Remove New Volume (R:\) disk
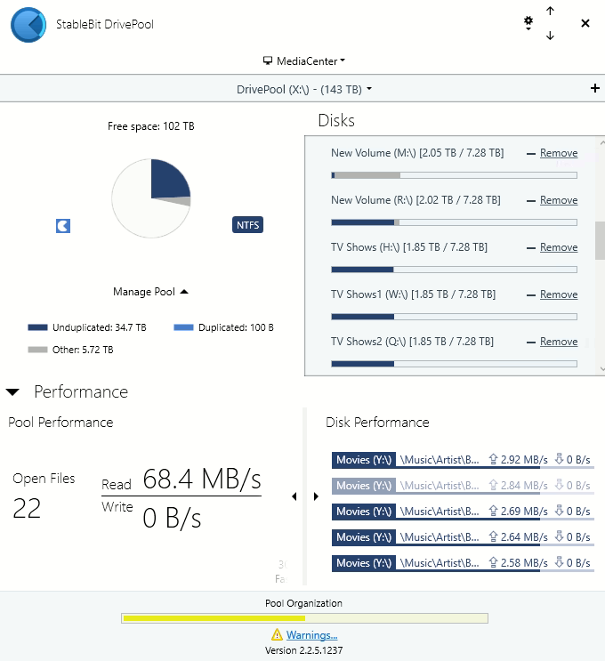Image resolution: width=605 pixels, height=661 pixels. click(559, 200)
